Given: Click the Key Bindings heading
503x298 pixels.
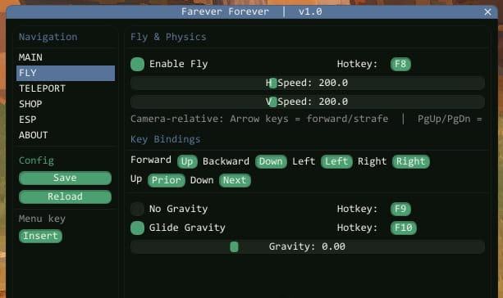Looking at the screenshot, I should 166,139.
